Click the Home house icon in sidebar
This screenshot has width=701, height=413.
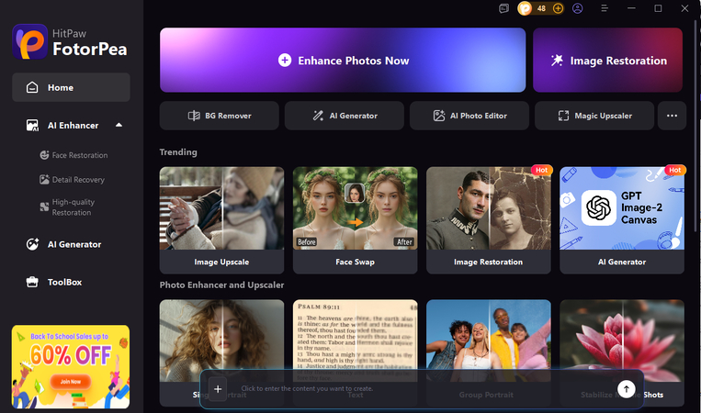point(32,87)
